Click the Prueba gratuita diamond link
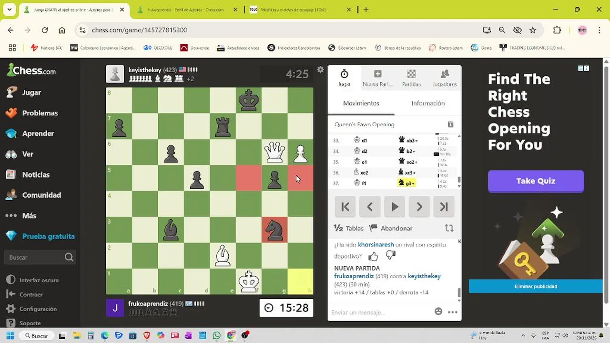 pos(40,236)
